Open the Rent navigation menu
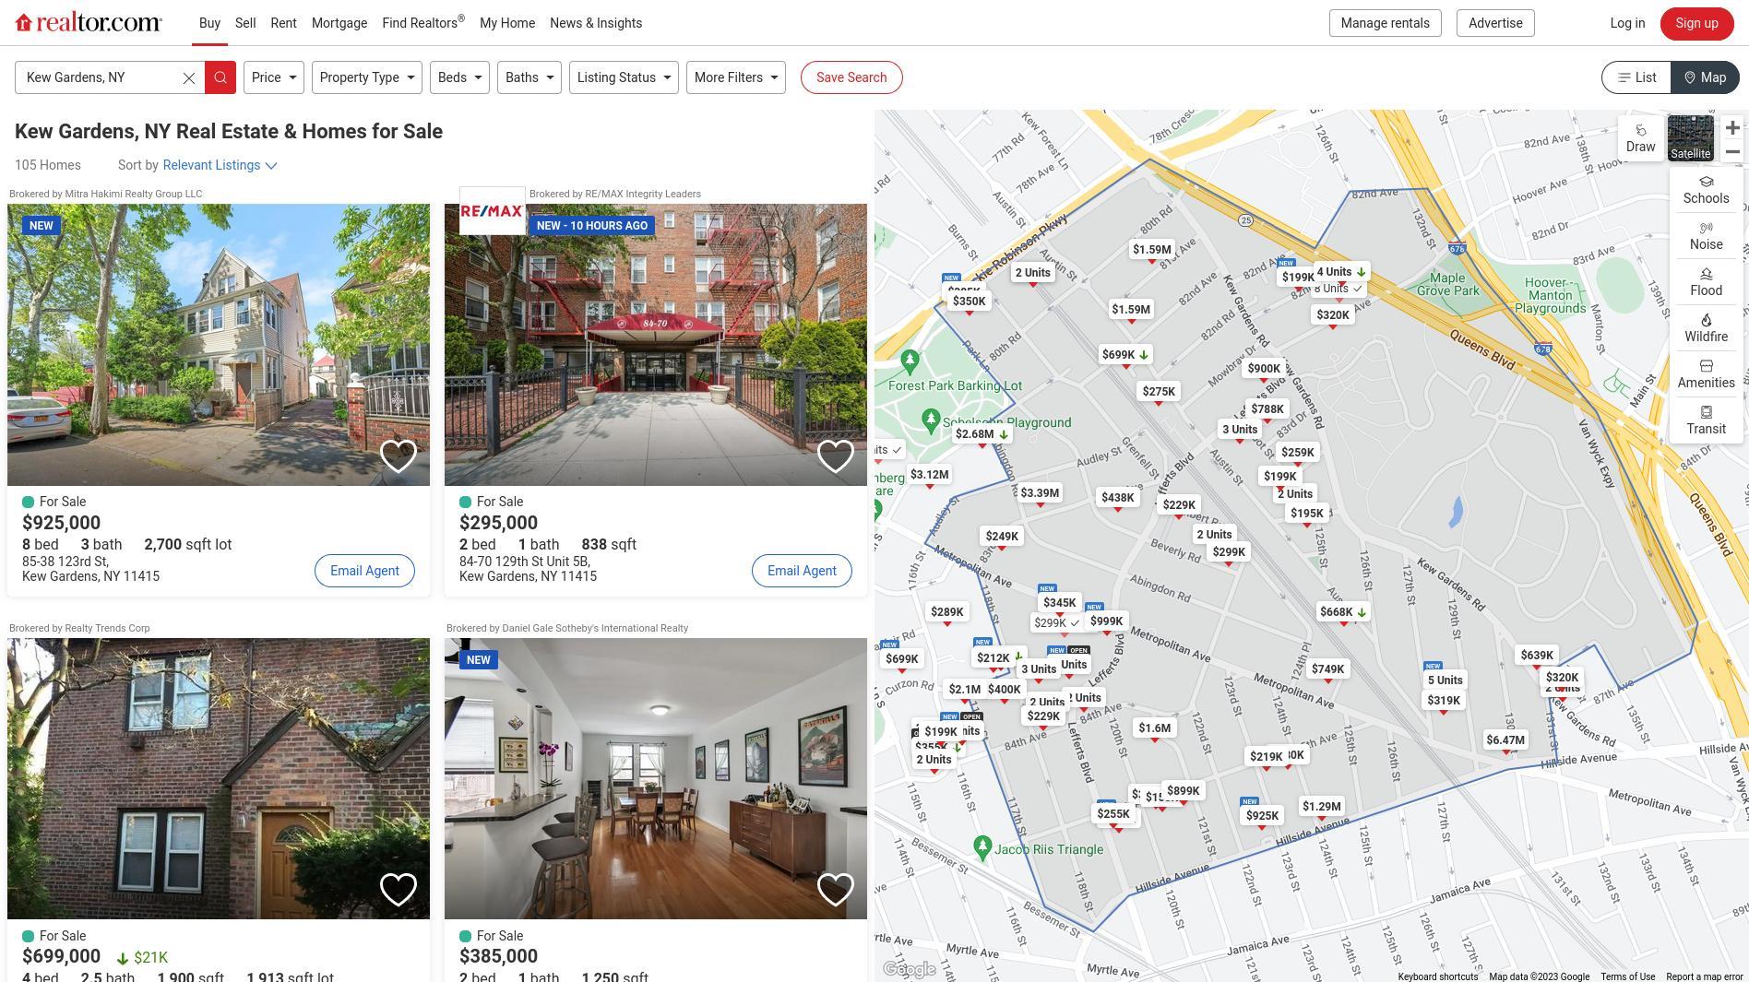Viewport: 1749px width, 982px height. point(283,23)
